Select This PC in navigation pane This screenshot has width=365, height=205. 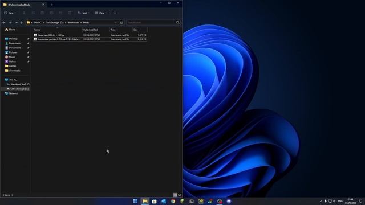point(13,80)
